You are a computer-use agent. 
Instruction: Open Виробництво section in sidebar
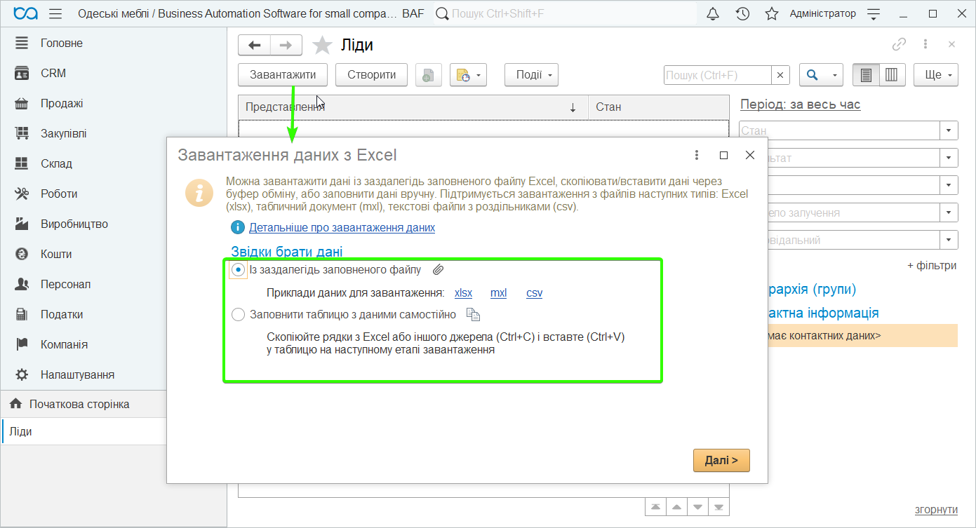[74, 224]
